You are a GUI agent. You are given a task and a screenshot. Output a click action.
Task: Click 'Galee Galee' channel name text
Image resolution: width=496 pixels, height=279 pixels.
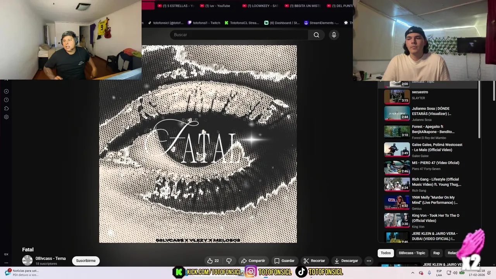point(420,156)
